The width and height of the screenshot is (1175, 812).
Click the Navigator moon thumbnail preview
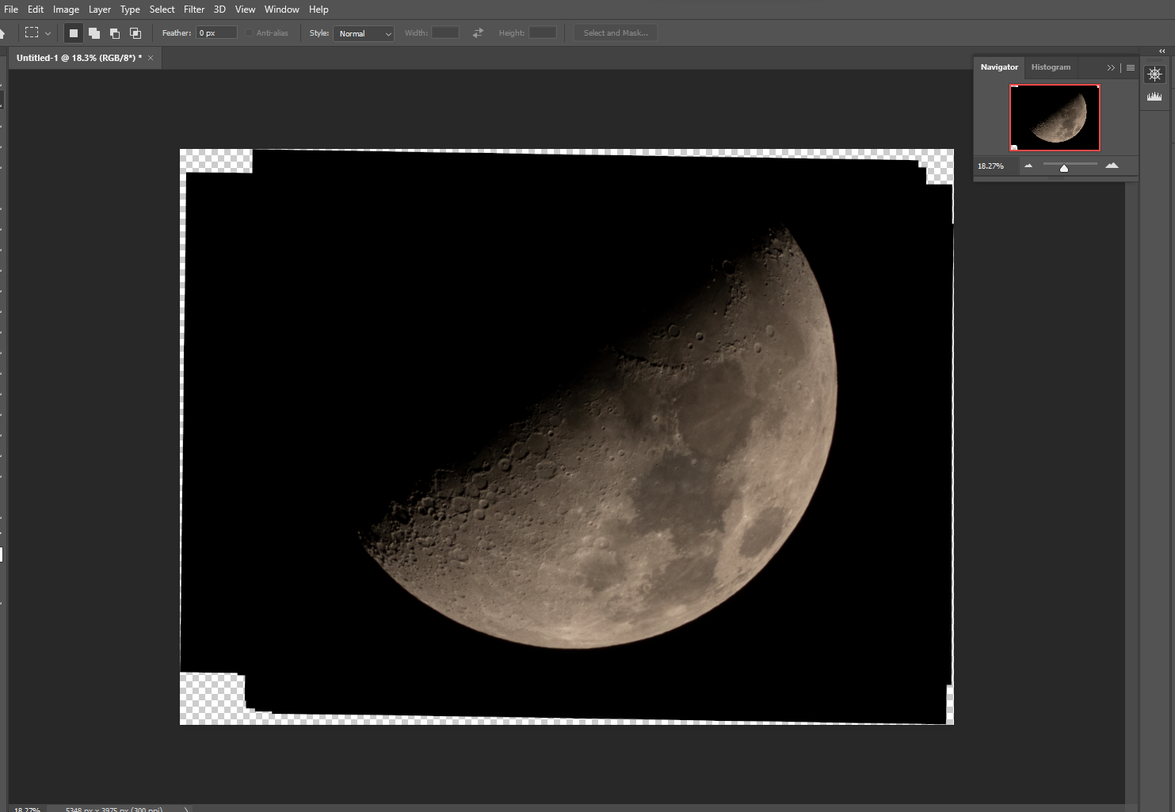[1055, 117]
